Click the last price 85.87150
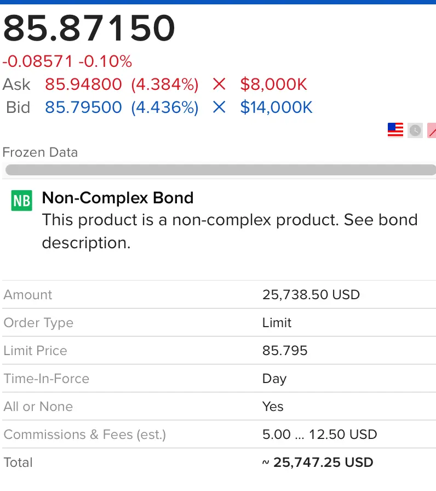436x491 pixels. pyautogui.click(x=89, y=28)
